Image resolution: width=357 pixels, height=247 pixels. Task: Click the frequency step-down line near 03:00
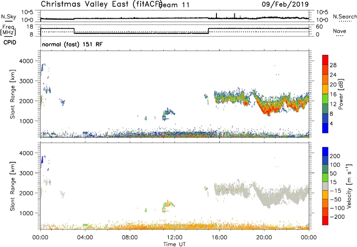(74, 31)
